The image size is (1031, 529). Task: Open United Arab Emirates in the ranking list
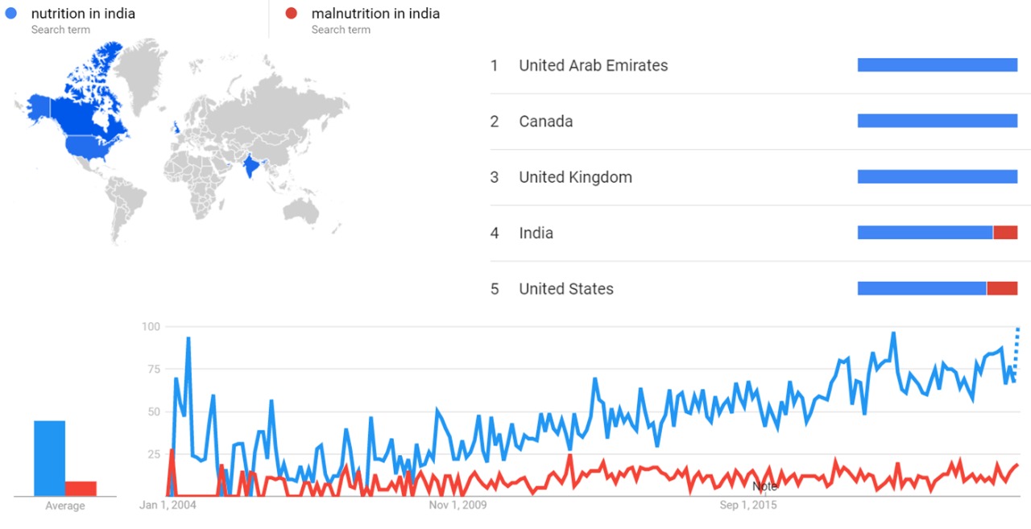593,65
